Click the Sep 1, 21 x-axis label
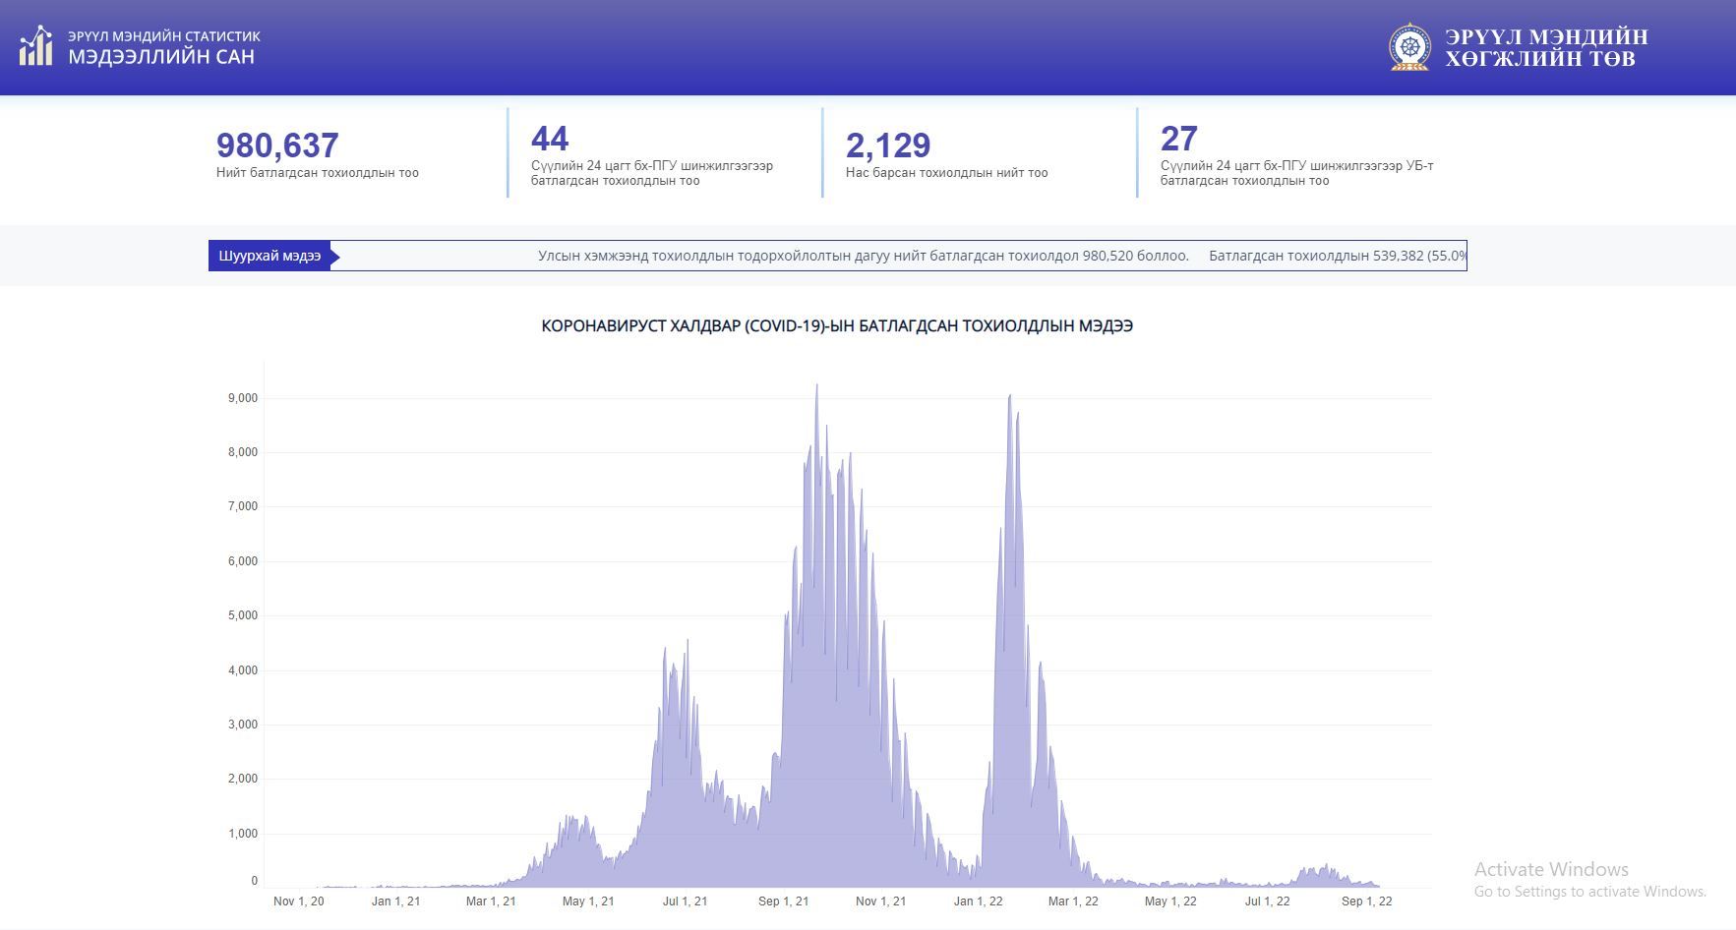This screenshot has height=930, width=1736. [783, 901]
